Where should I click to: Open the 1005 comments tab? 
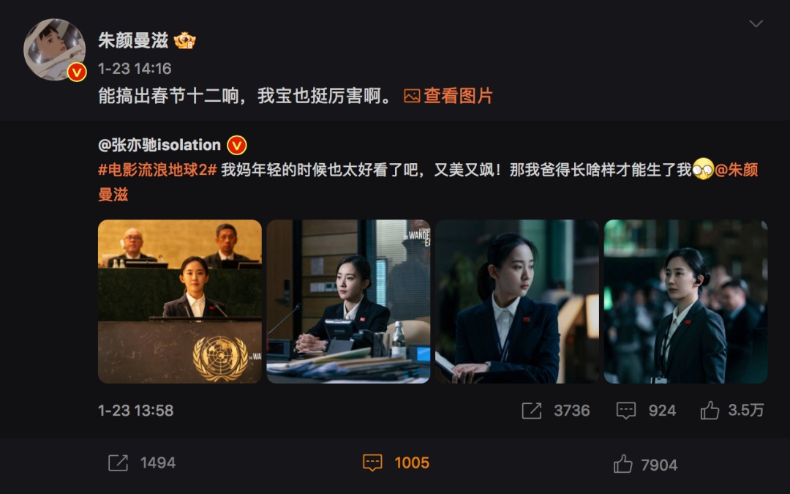tap(396, 463)
